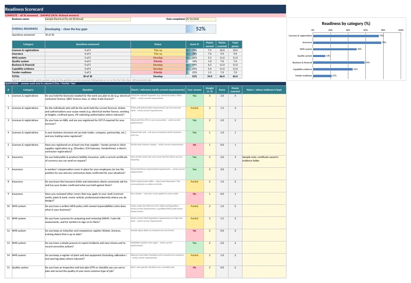Screen dimensions: 411x283
Task: Click the 'Sample note: certificate saved' notes cell
Action: pos(264,161)
